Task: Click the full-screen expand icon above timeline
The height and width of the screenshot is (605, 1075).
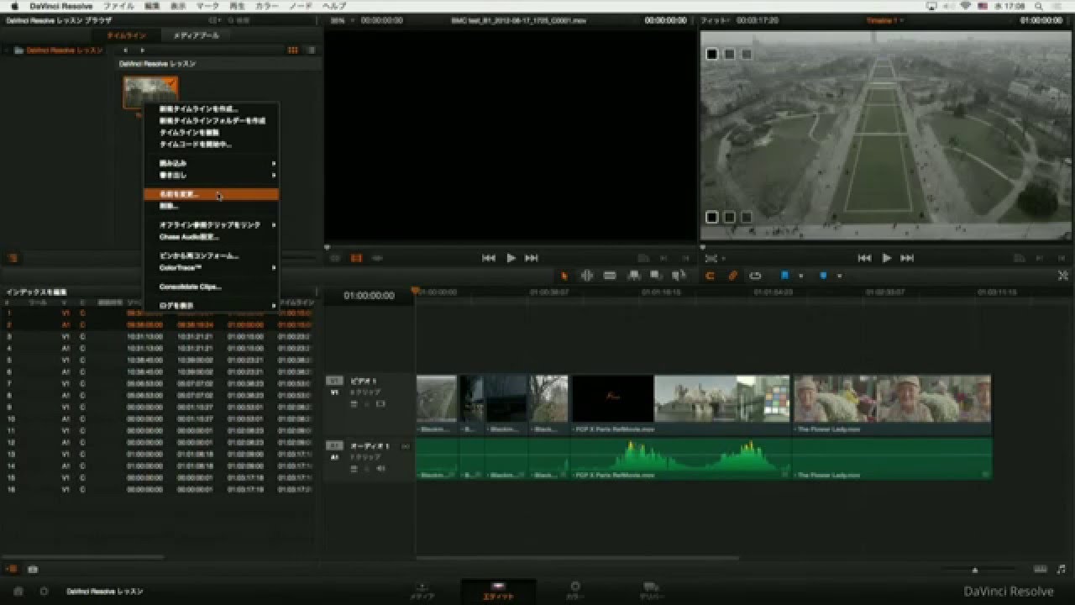Action: [x=1062, y=276]
